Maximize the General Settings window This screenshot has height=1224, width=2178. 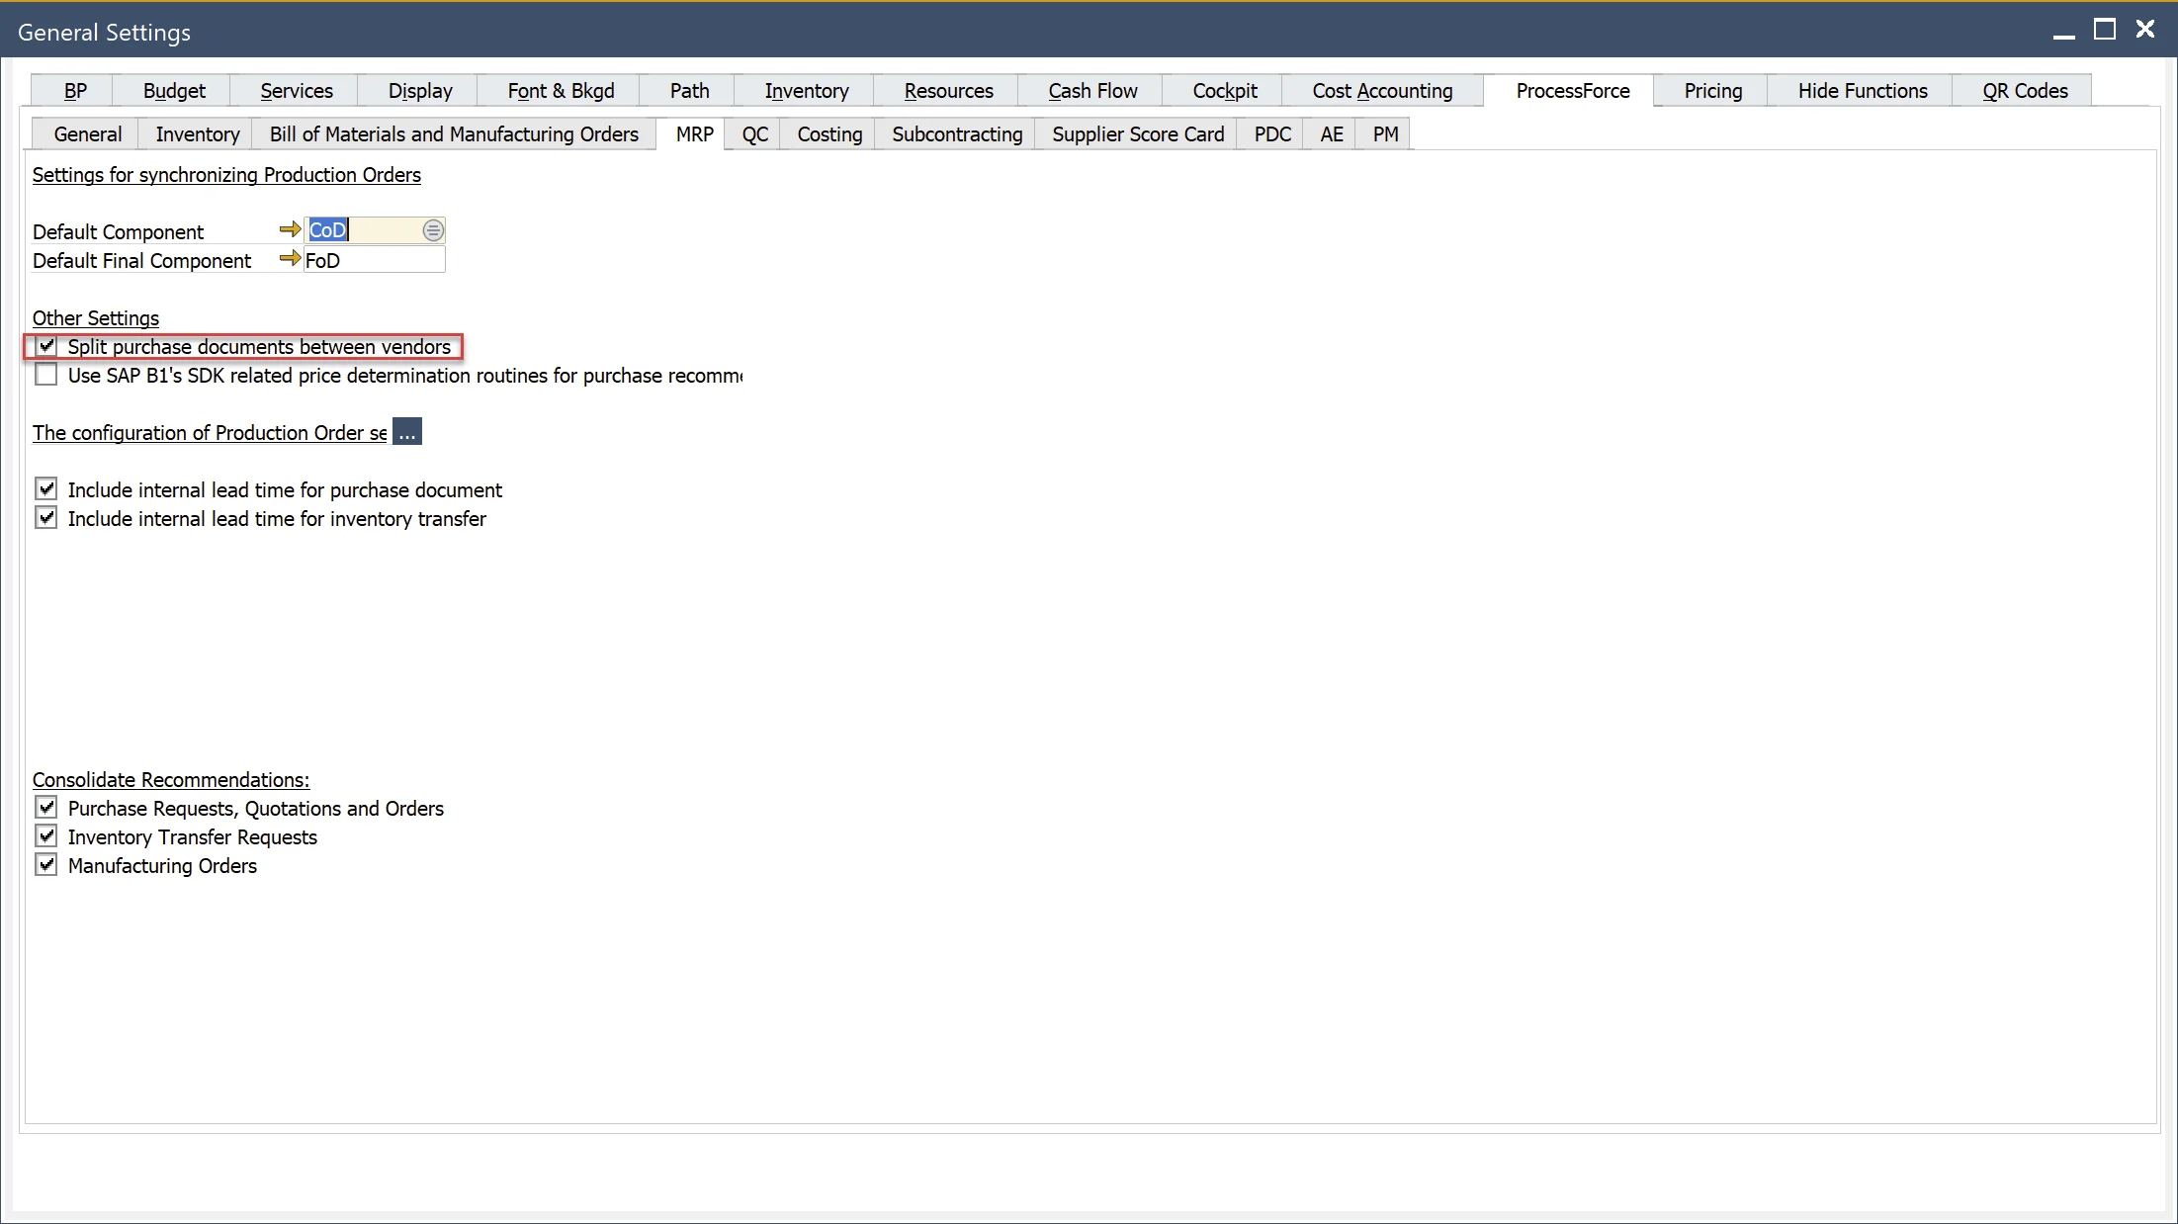[x=2105, y=30]
